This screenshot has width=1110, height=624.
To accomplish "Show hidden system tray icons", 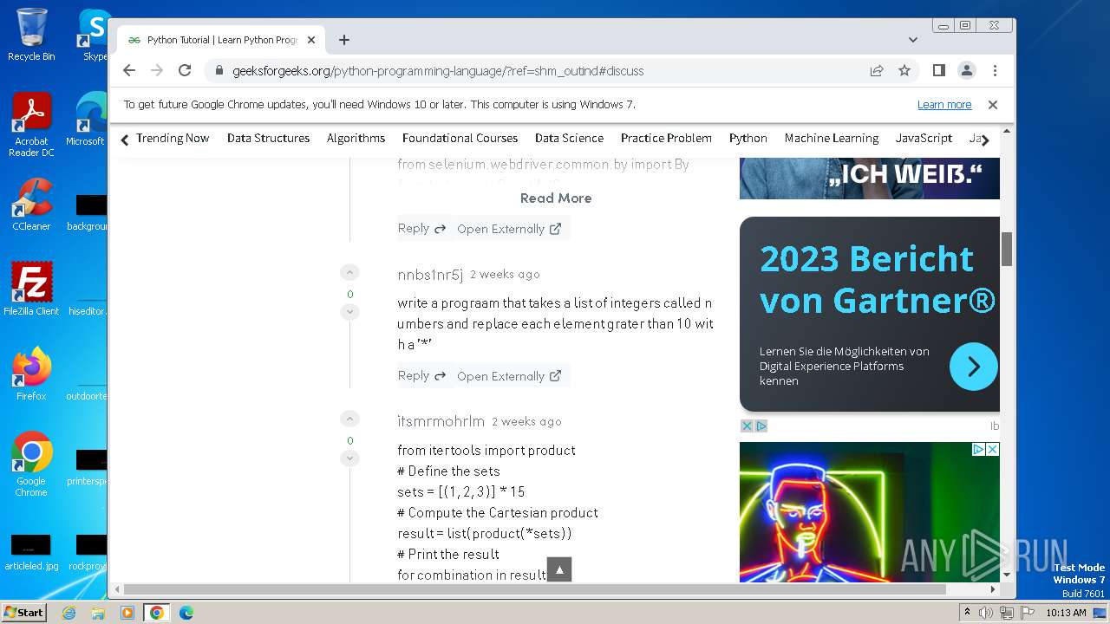I will click(x=967, y=613).
